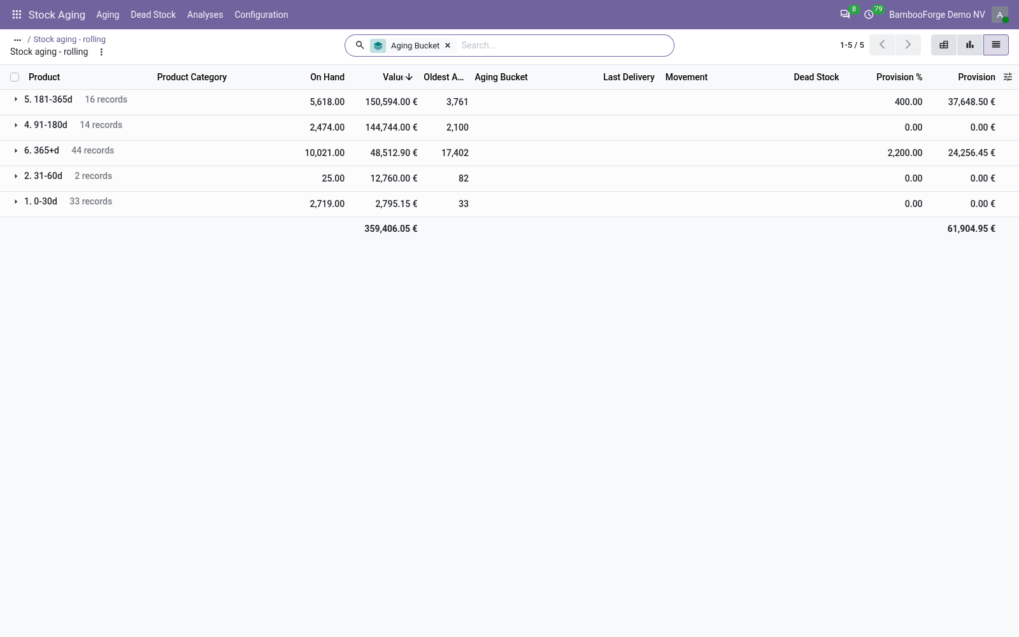Click the Aging Bucket group-by layers icon
Image resolution: width=1019 pixels, height=637 pixels.
378,46
